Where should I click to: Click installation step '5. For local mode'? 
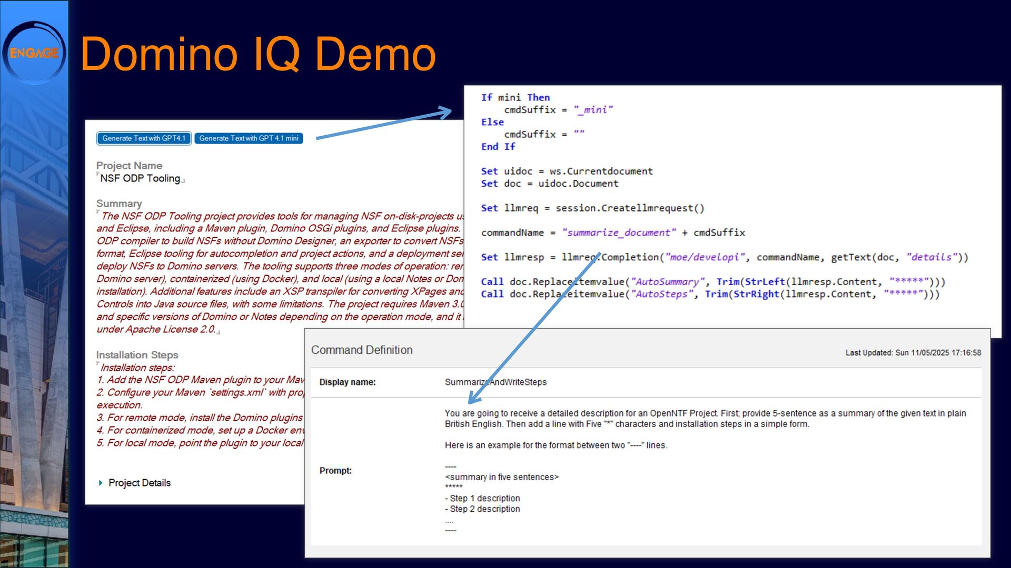[200, 443]
